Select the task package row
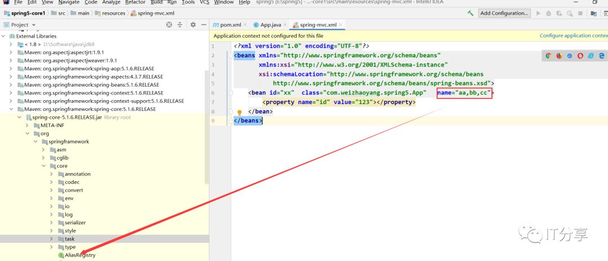Image resolution: width=608 pixels, height=261 pixels. pos(104,239)
